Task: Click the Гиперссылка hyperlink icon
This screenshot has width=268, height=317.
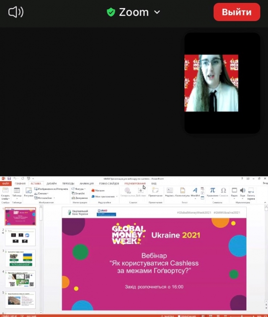Action: coord(127,190)
